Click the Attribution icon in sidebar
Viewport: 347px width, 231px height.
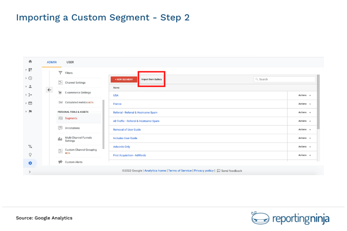[x=30, y=146]
